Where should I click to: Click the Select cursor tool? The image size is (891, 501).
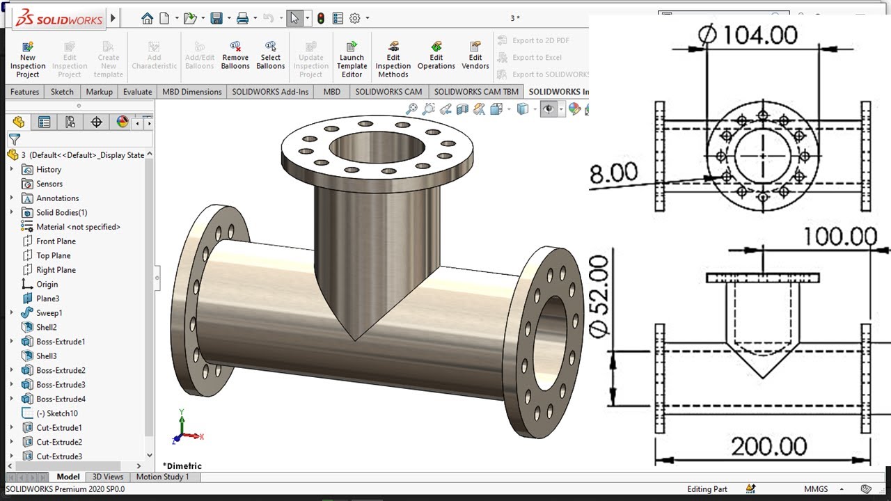[x=295, y=19]
